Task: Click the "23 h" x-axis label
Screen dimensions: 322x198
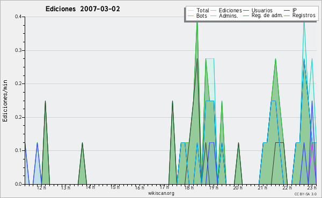Action: [312, 187]
